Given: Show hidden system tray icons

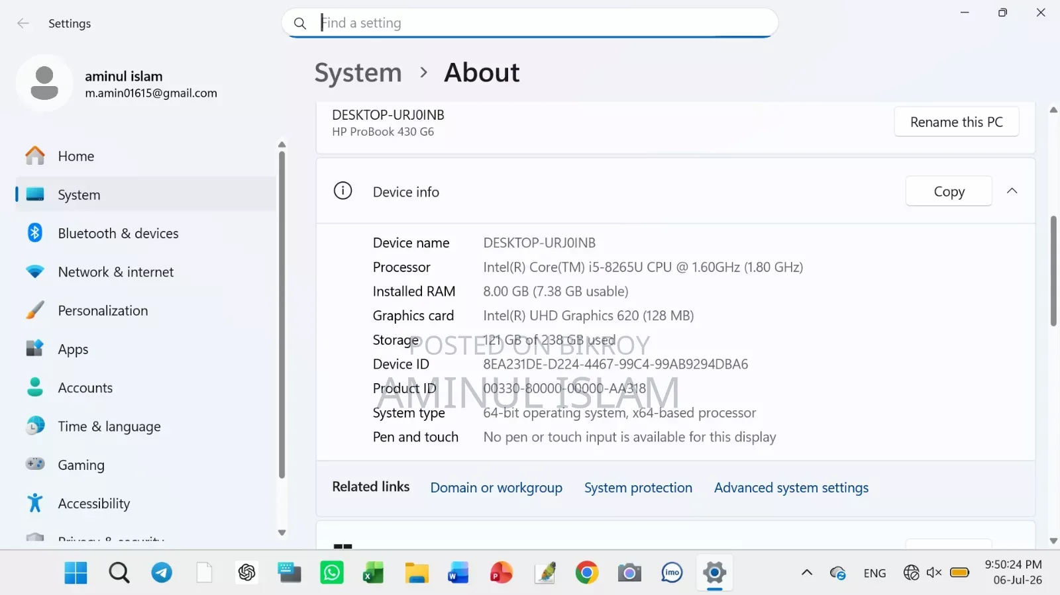Looking at the screenshot, I should tap(807, 572).
